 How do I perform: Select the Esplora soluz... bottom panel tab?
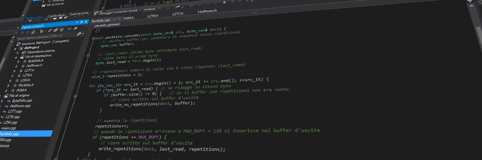35,18
